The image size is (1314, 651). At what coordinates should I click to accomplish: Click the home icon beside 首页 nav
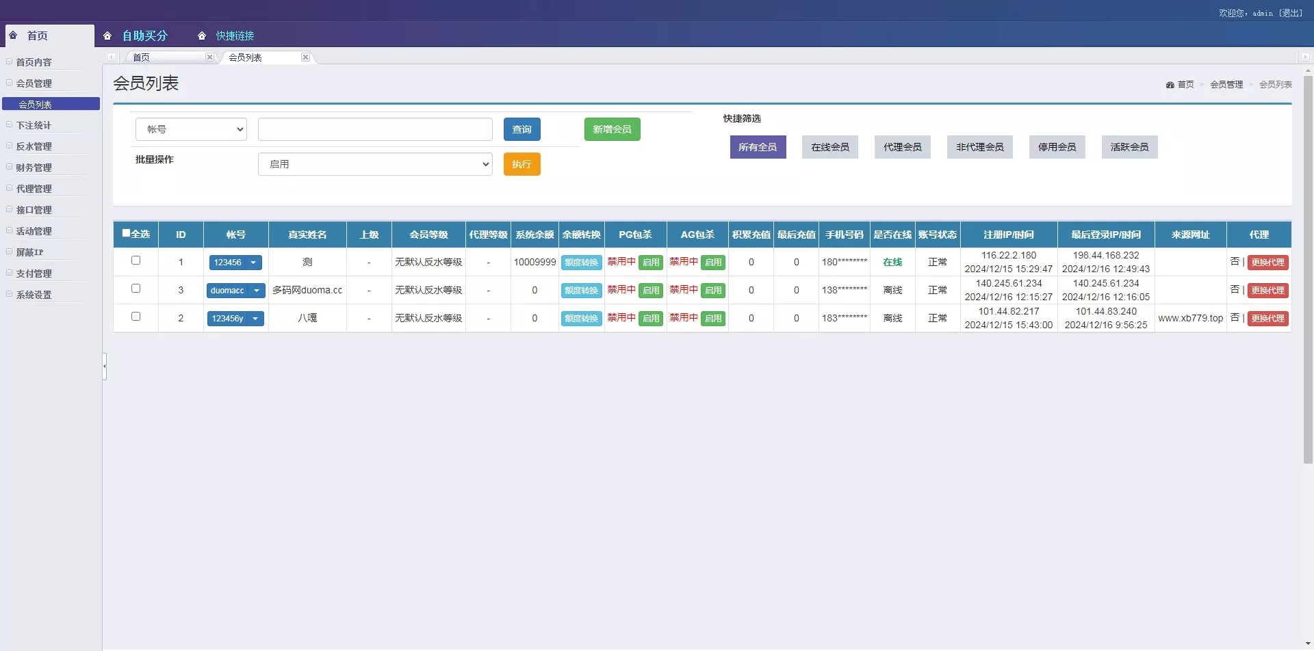(x=13, y=36)
